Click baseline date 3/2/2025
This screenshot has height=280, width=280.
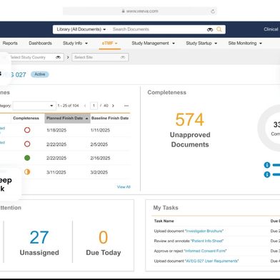[99, 172]
